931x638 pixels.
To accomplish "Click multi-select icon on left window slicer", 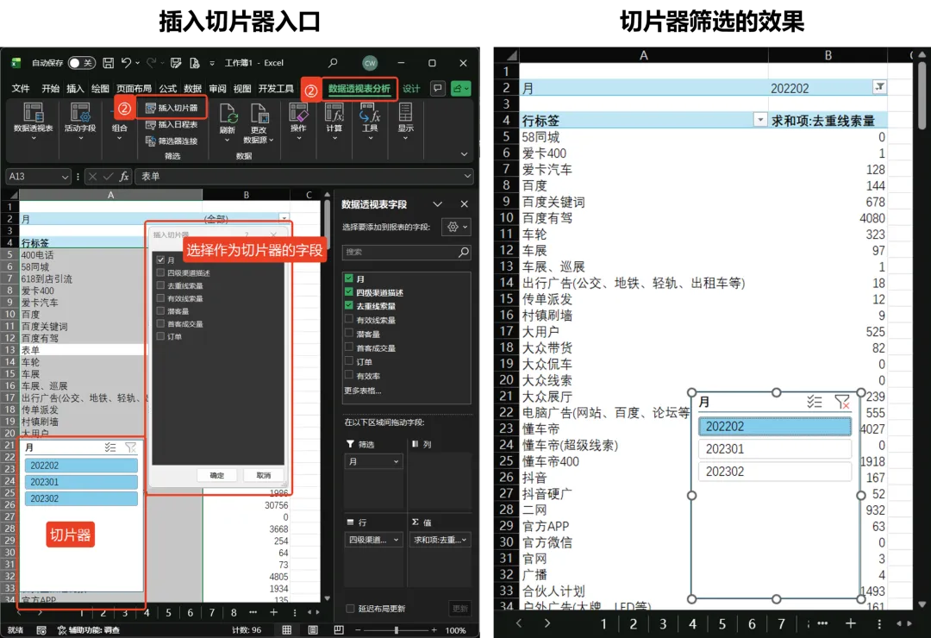I will coord(110,447).
